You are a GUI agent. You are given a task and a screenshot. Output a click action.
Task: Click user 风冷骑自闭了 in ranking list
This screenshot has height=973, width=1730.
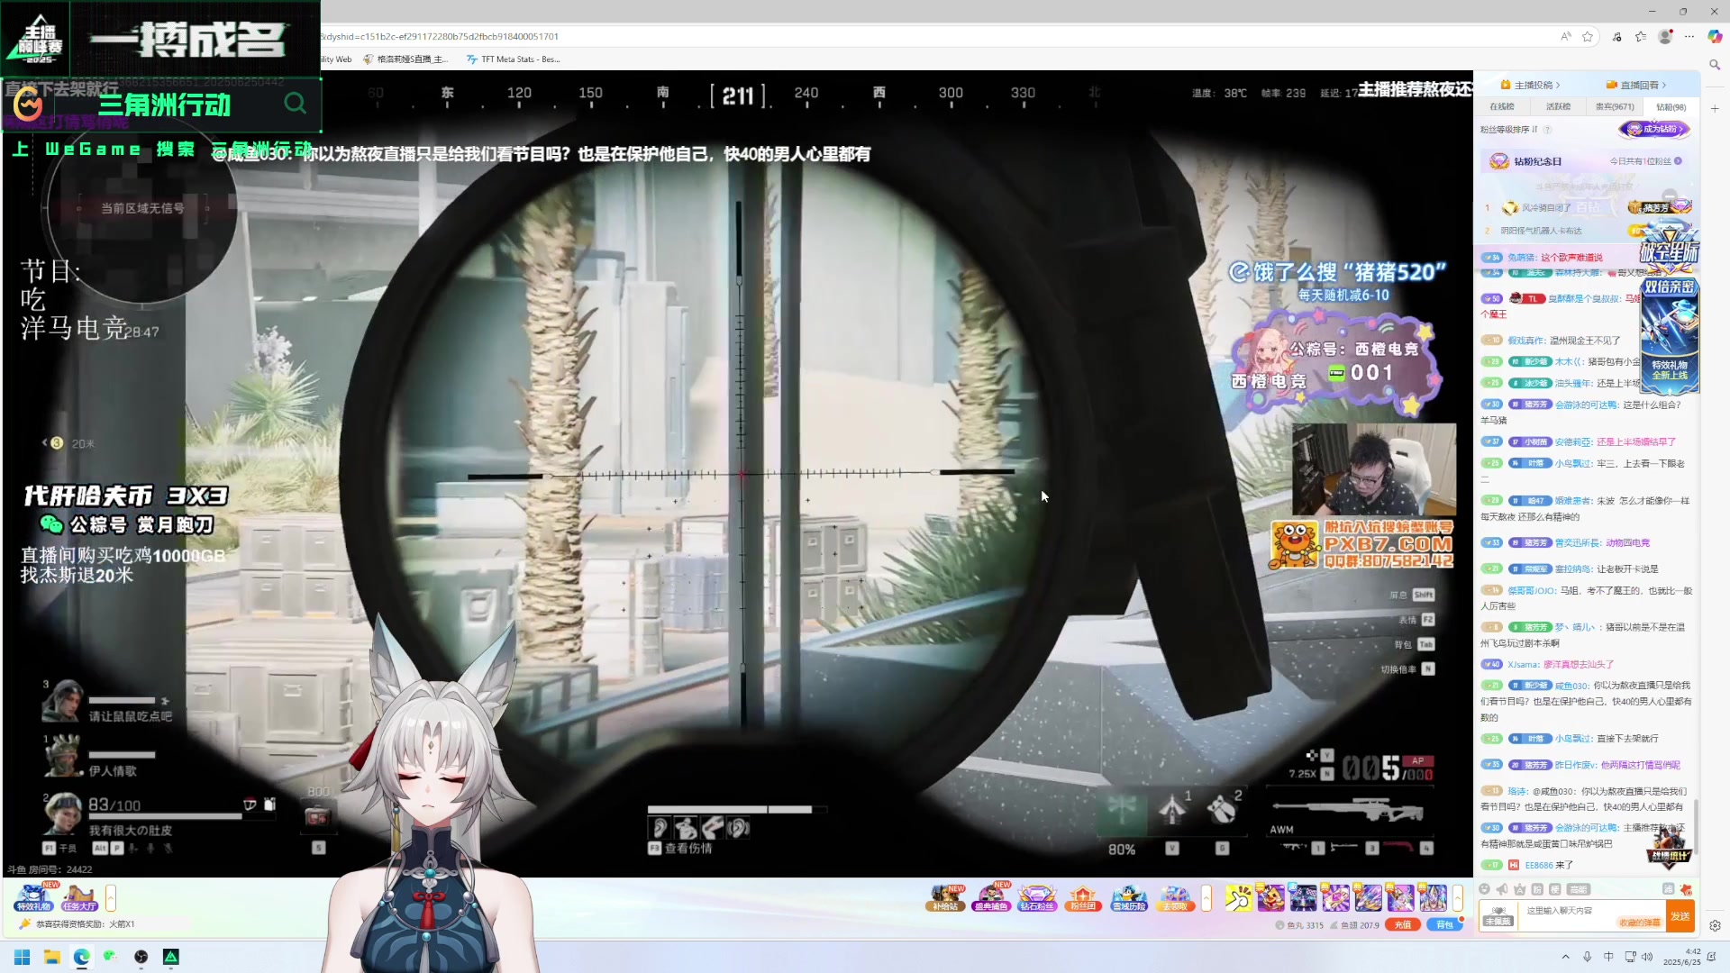tap(1545, 208)
